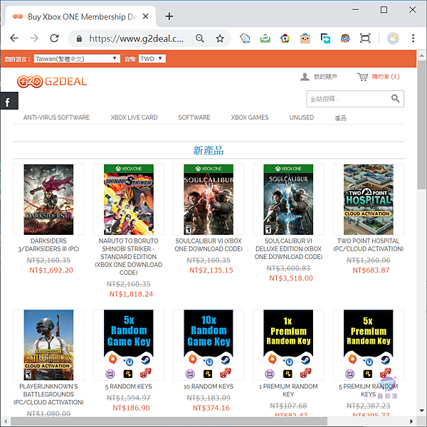Open the zoom magnifier in address bar

pos(199,38)
